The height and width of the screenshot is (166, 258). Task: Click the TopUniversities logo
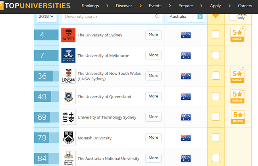35,6
